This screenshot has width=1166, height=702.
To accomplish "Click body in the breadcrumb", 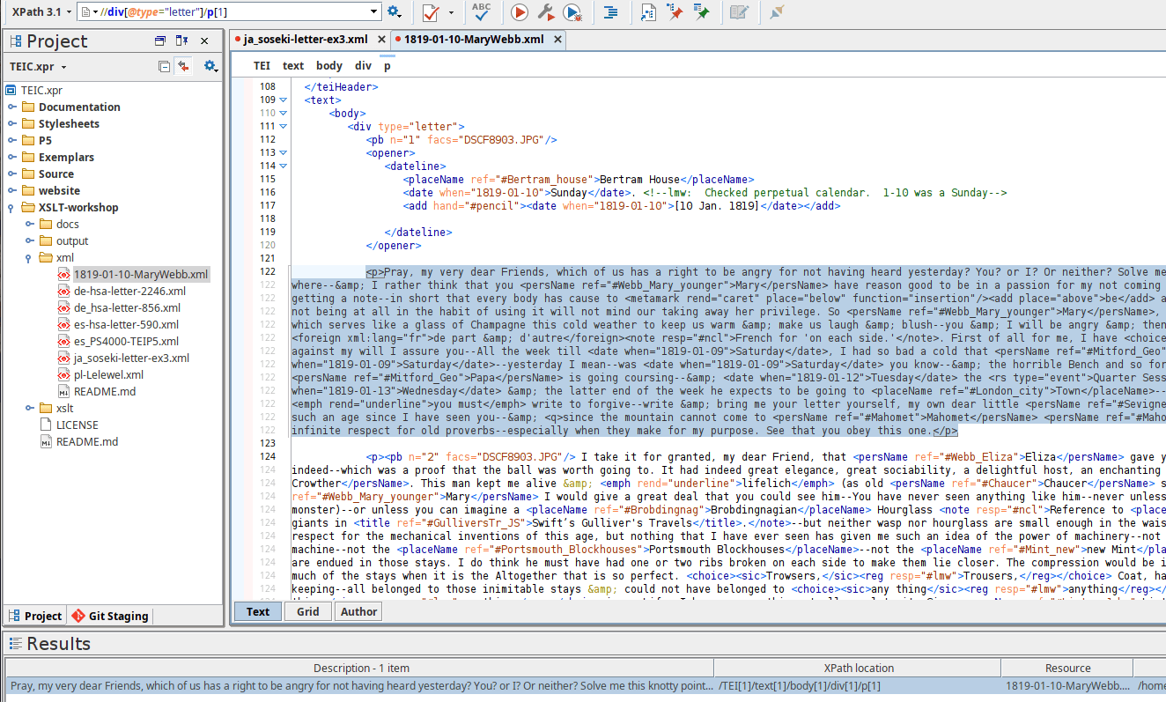I will 329,66.
